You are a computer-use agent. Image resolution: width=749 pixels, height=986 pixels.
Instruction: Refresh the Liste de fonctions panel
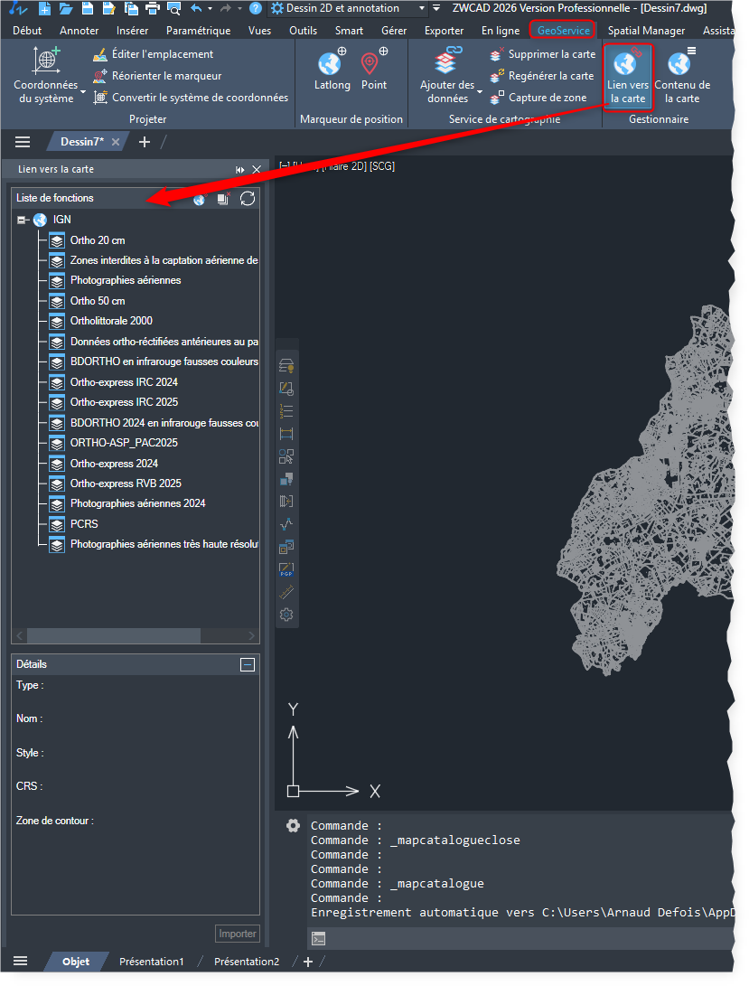click(x=248, y=199)
